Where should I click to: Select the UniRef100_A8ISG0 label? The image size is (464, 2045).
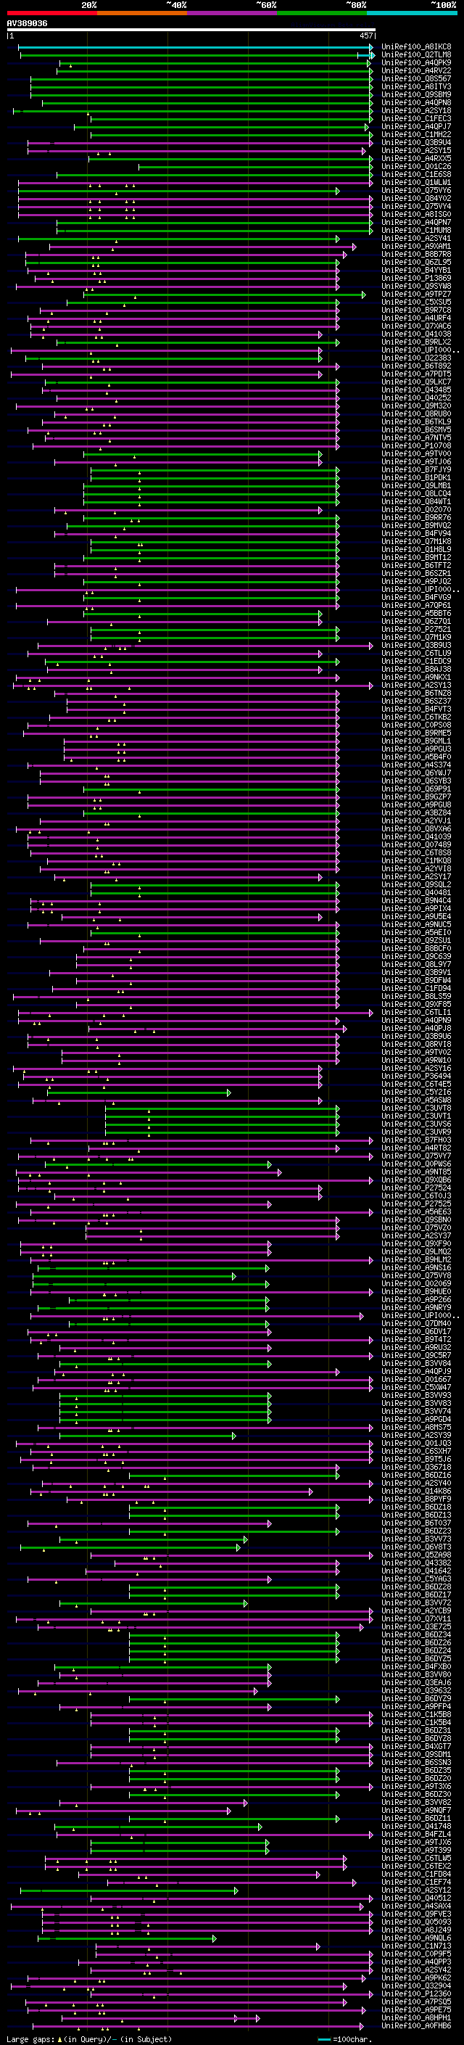coord(416,214)
